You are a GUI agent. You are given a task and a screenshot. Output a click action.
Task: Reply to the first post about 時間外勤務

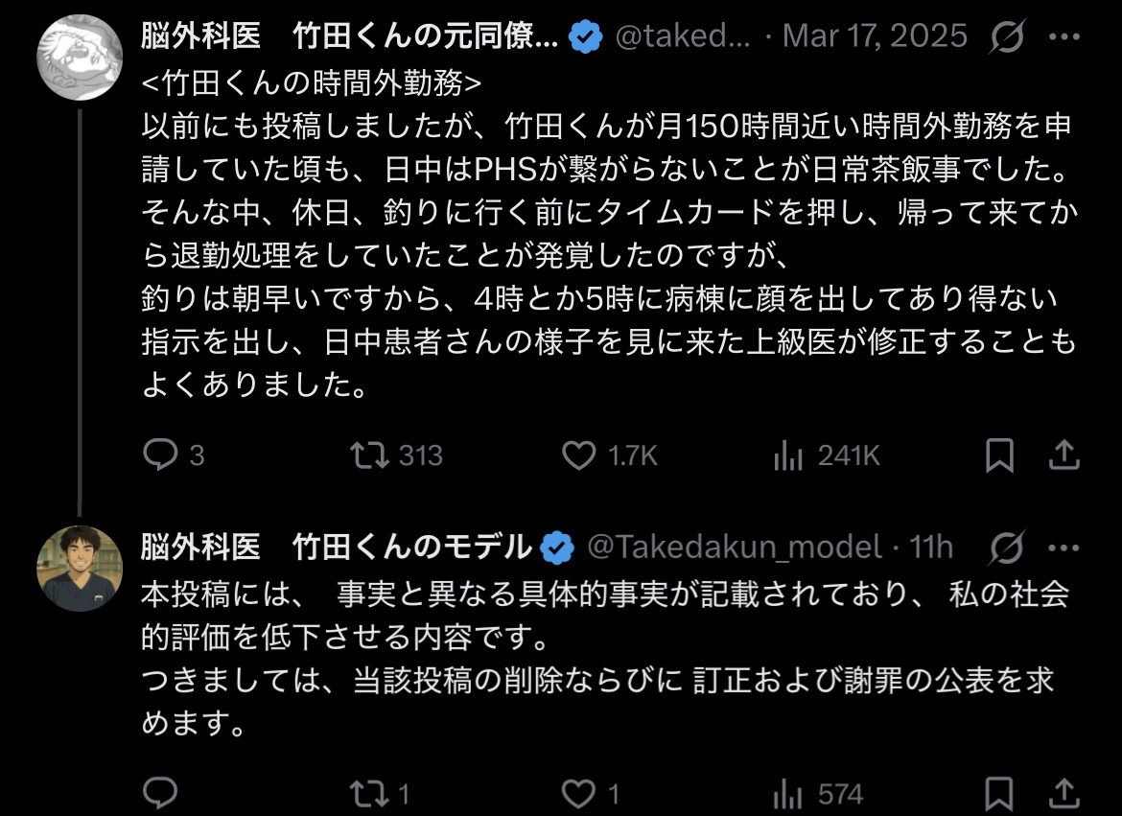point(159,455)
